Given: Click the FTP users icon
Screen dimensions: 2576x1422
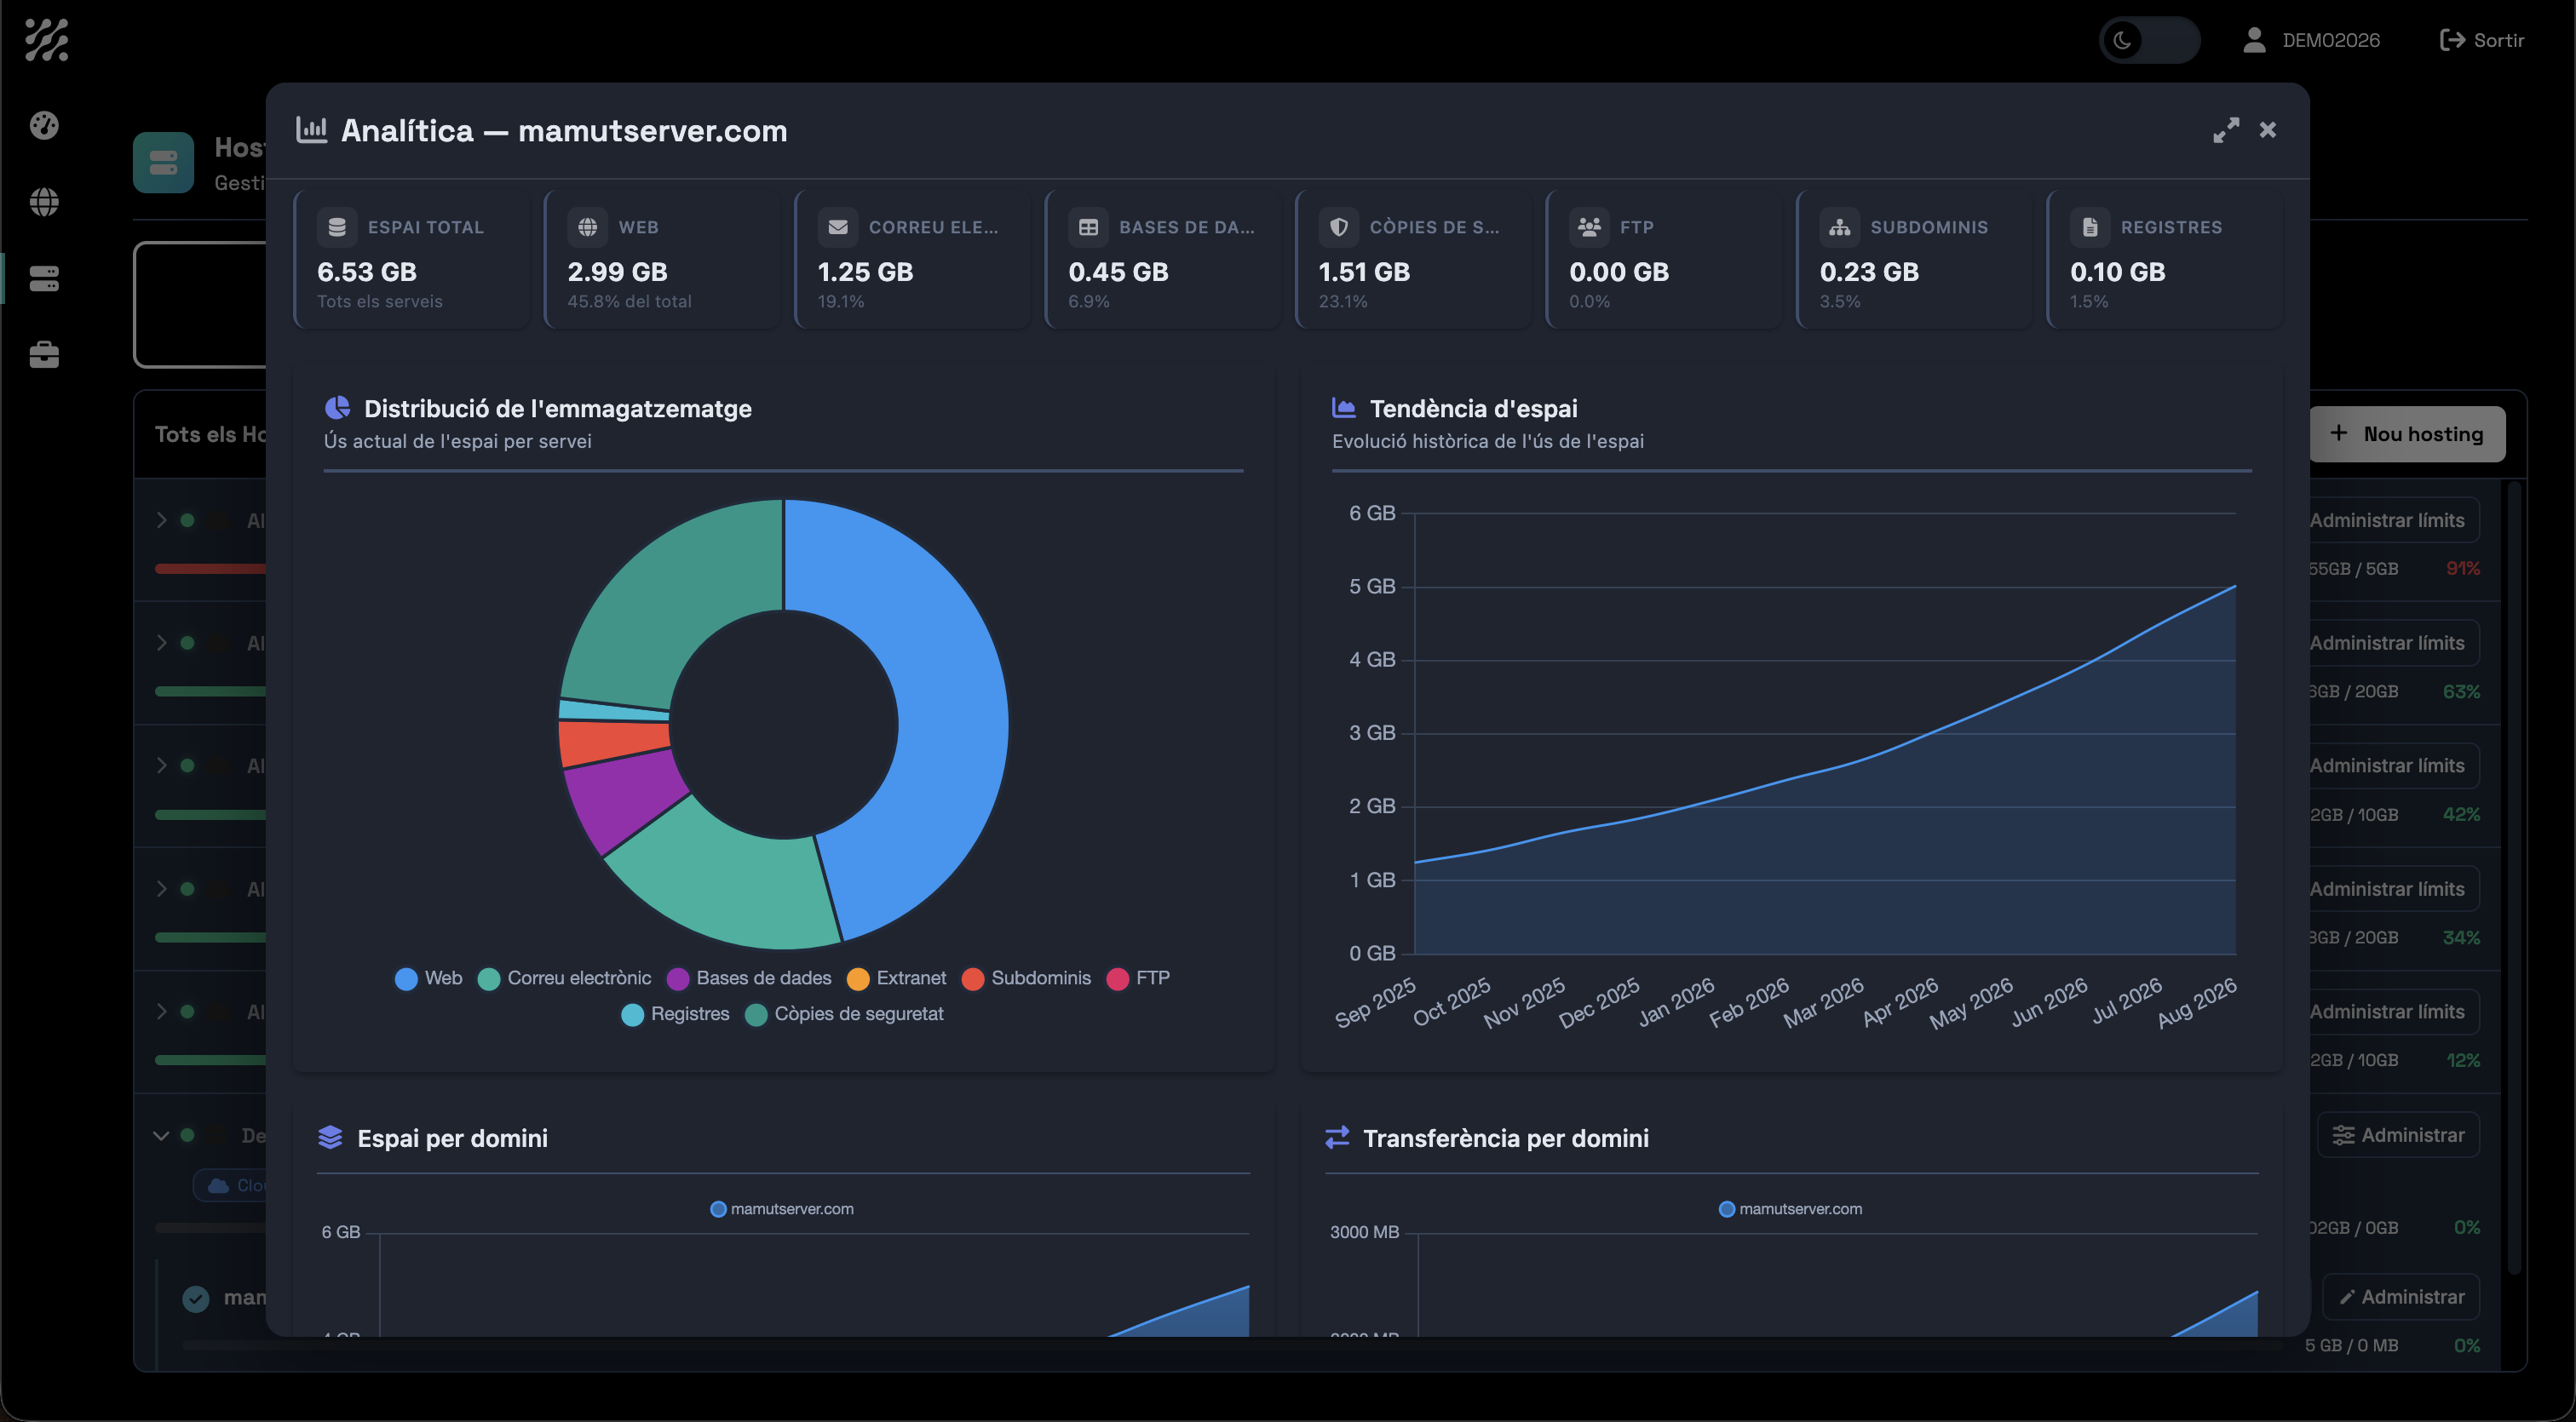Looking at the screenshot, I should point(1590,226).
